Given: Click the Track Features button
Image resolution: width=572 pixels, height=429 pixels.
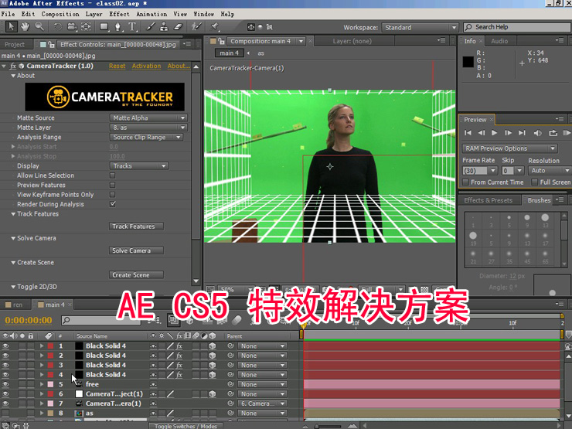Looking at the screenshot, I should click(x=137, y=226).
